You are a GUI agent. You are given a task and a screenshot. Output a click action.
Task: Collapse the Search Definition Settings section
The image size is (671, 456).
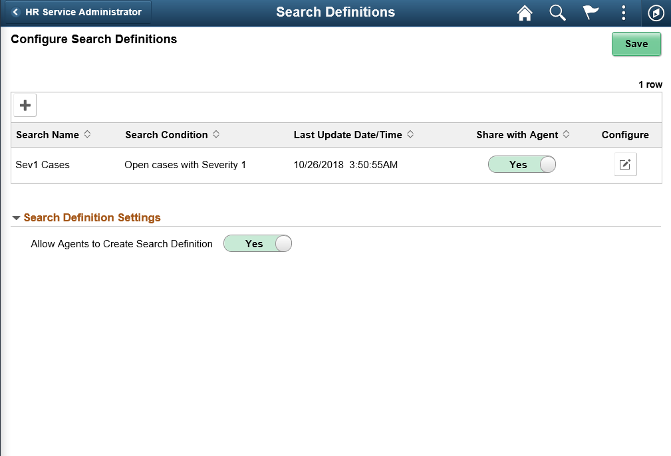point(17,218)
